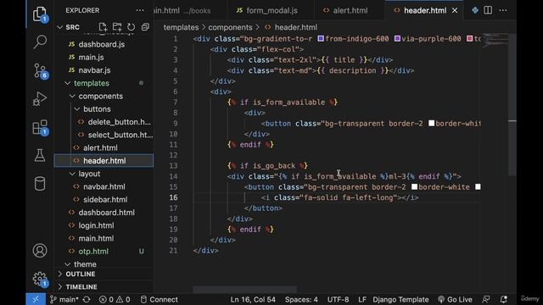Refresh the explorer file tree
Viewport: 543px width, 305px height.
131,27
